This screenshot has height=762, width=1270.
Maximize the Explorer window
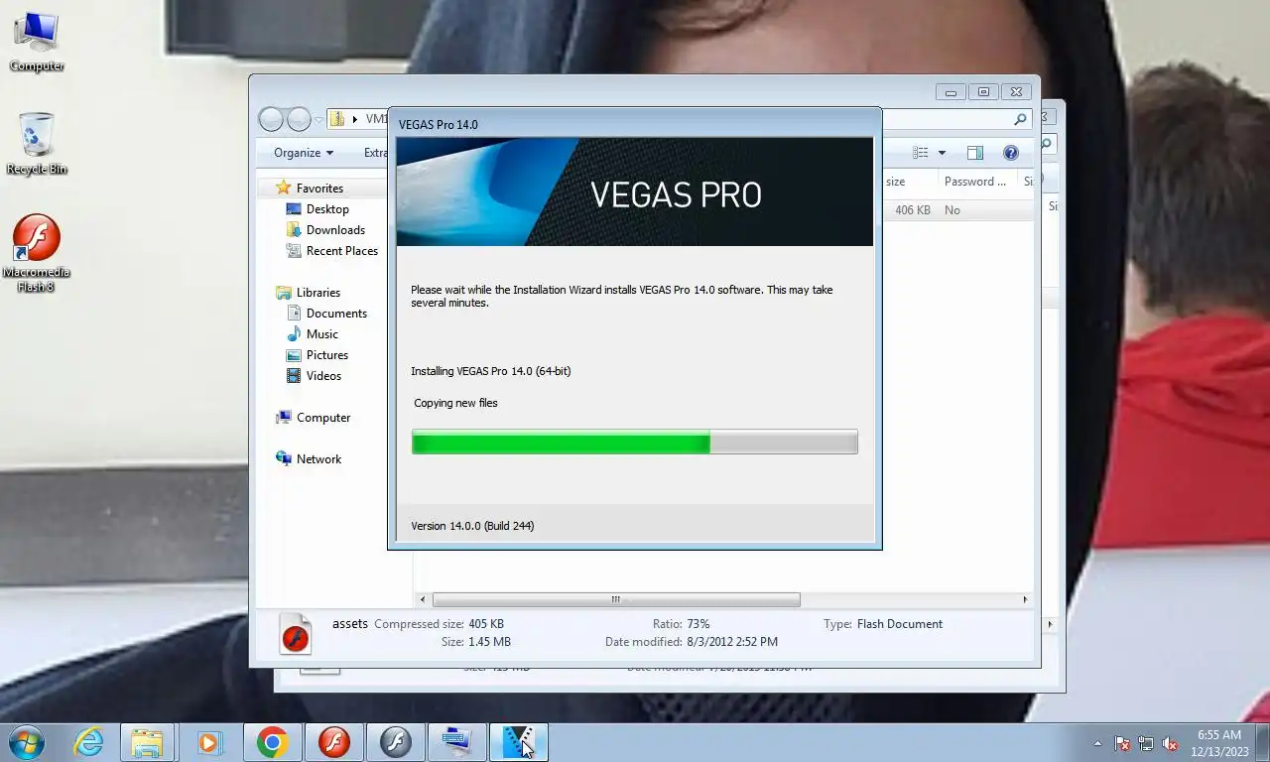coord(983,92)
